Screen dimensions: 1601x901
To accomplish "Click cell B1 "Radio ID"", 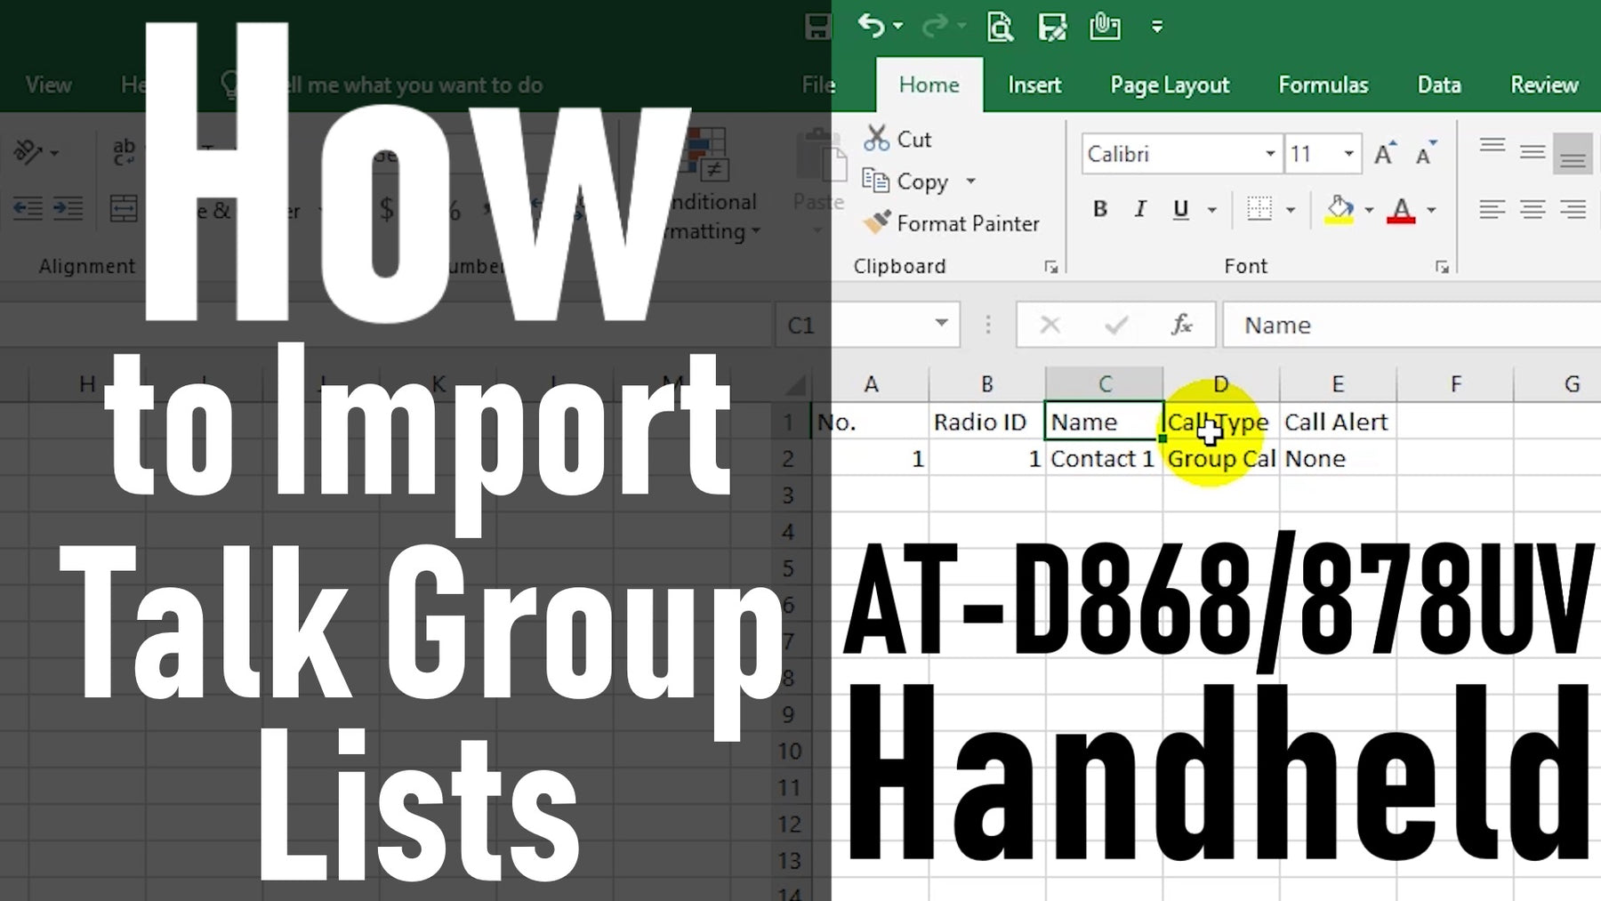I will pos(987,422).
